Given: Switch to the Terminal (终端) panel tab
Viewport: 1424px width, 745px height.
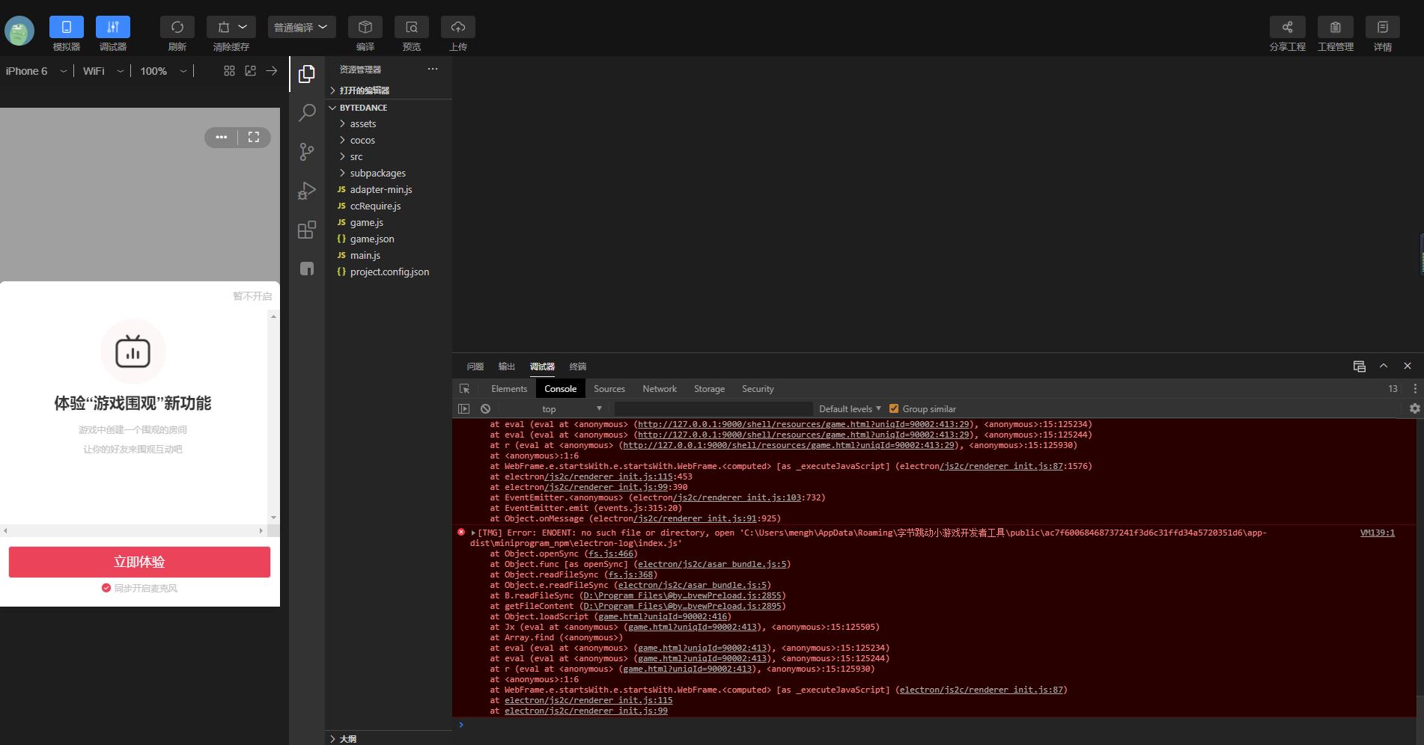Looking at the screenshot, I should (577, 367).
